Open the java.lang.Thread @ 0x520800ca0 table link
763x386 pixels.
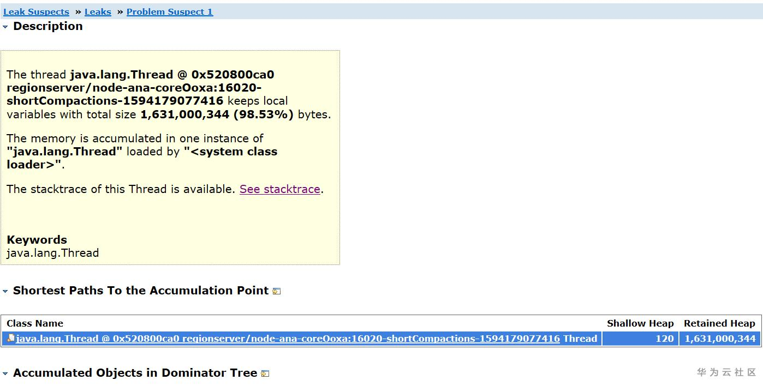288,339
